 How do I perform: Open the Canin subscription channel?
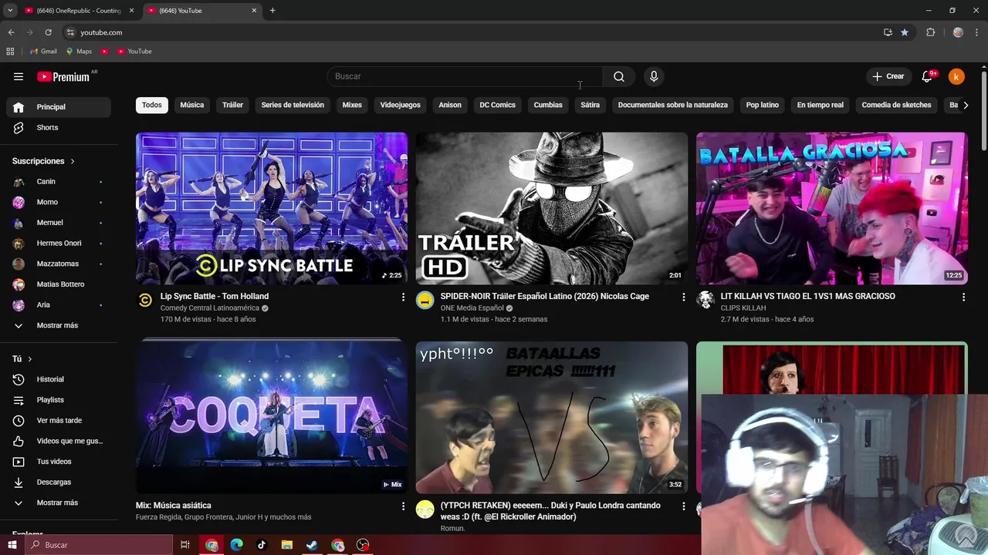tap(59, 181)
